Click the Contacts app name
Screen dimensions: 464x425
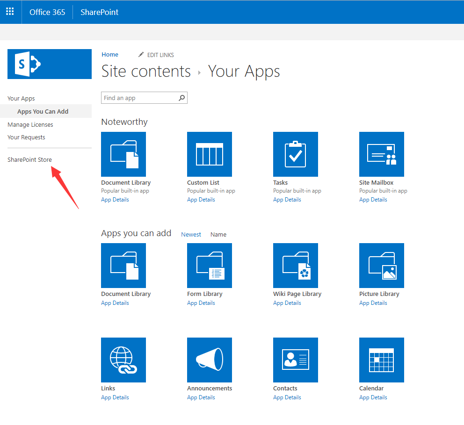coord(285,388)
